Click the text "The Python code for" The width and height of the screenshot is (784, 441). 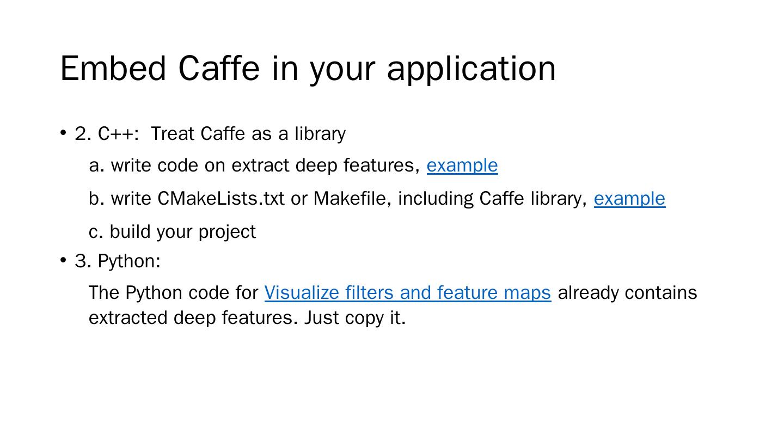pos(173,293)
